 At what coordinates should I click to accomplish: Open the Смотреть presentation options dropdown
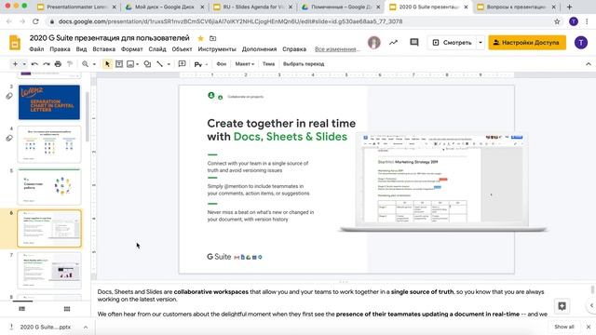(481, 43)
